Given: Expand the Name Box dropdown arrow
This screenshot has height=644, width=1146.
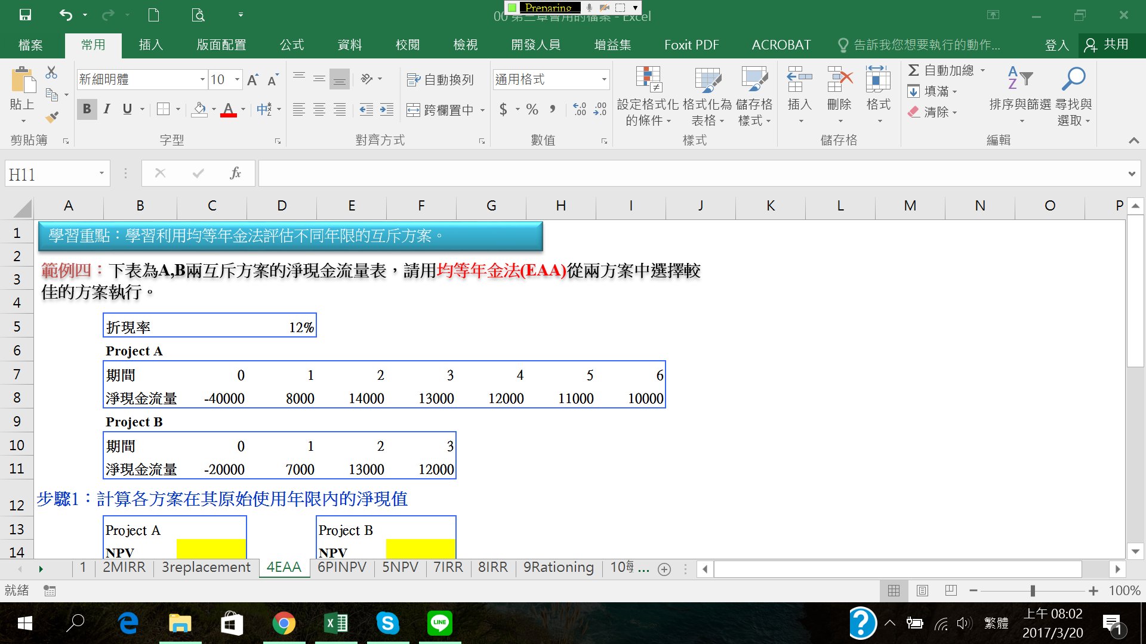Looking at the screenshot, I should pos(101,174).
